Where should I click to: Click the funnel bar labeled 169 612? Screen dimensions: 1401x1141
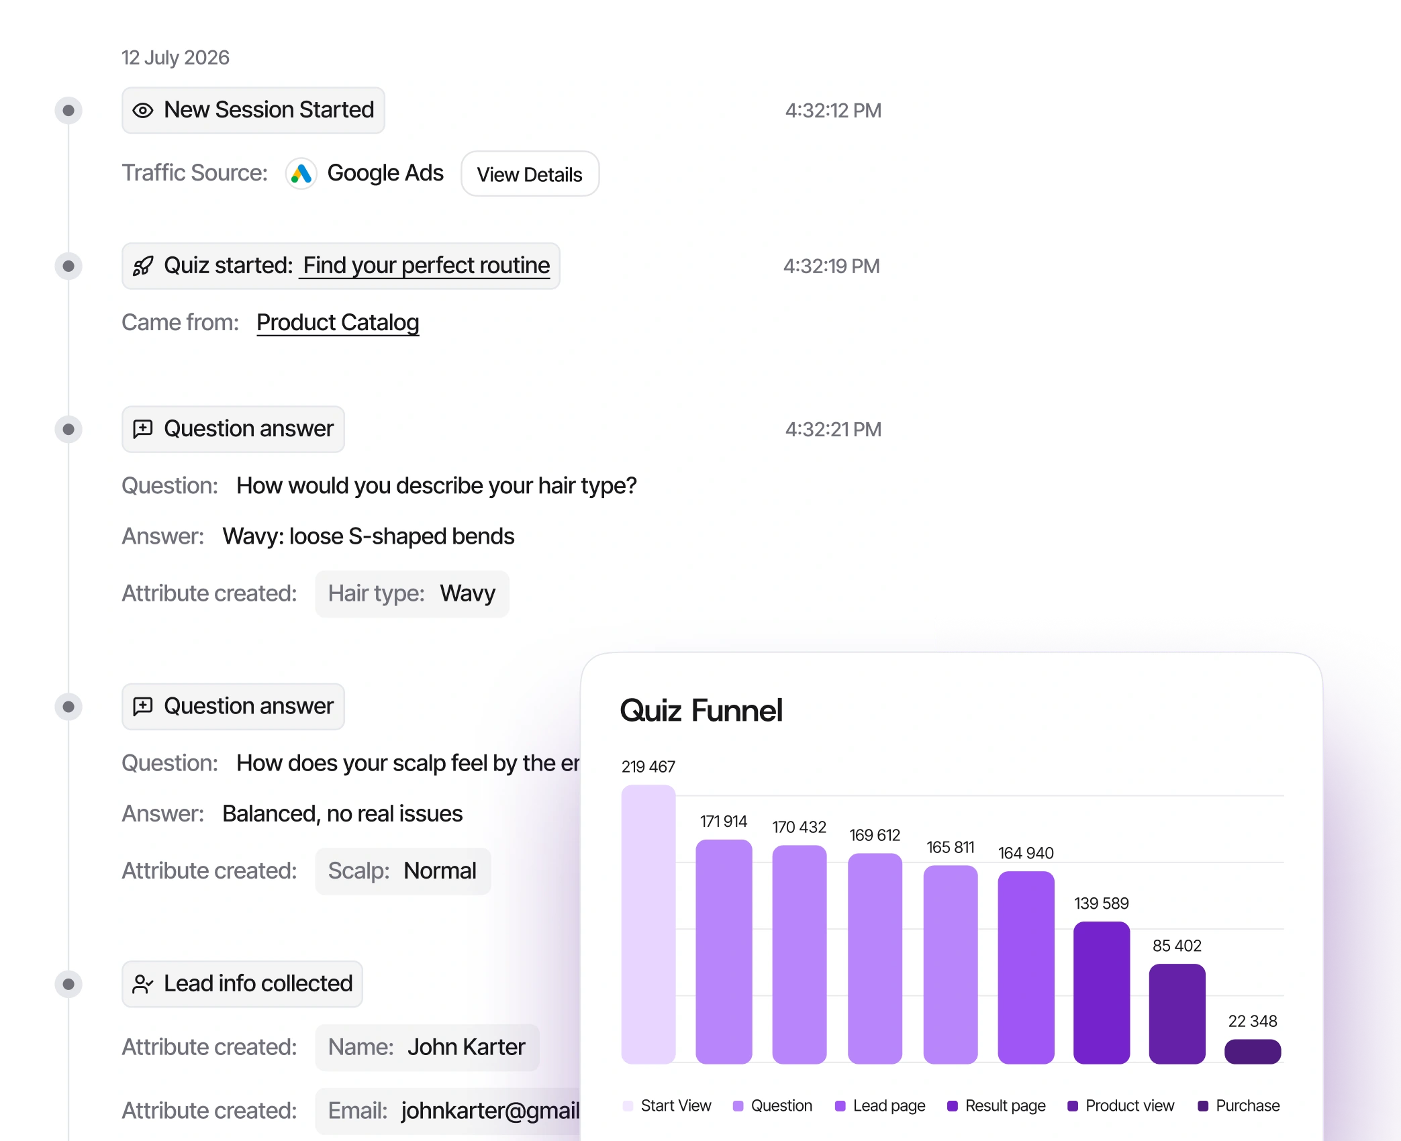pyautogui.click(x=875, y=958)
